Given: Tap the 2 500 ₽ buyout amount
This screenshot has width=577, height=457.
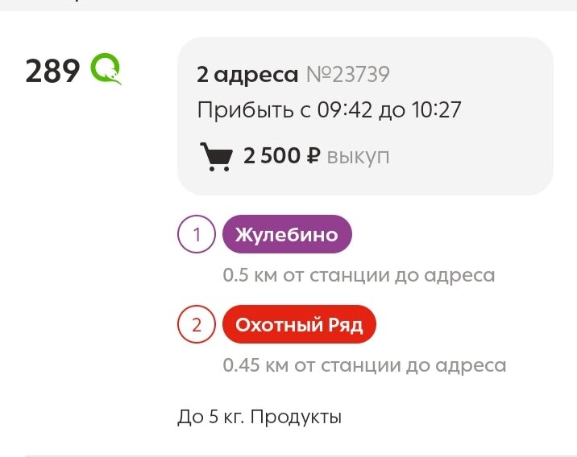Looking at the screenshot, I should point(282,156).
